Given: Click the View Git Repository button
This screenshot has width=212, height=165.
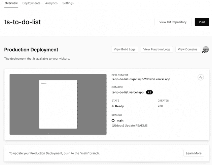Looking at the screenshot, I should tap(173, 22).
